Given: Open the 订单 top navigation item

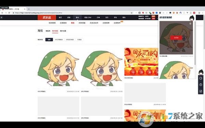Looking at the screenshot, I should 98,17.
